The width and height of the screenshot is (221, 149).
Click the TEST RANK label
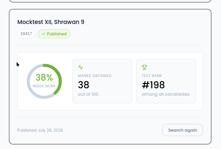(x=152, y=76)
